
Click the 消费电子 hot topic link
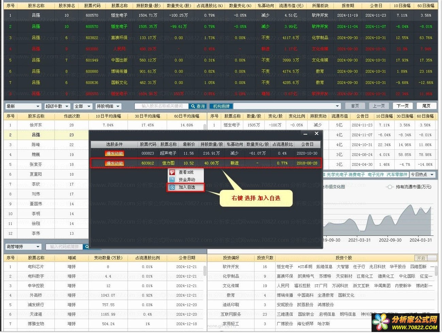356,175
